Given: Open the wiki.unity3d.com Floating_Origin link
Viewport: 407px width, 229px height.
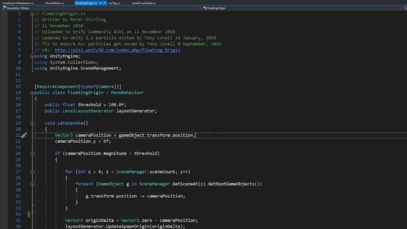Looking at the screenshot, I should click(117, 50).
